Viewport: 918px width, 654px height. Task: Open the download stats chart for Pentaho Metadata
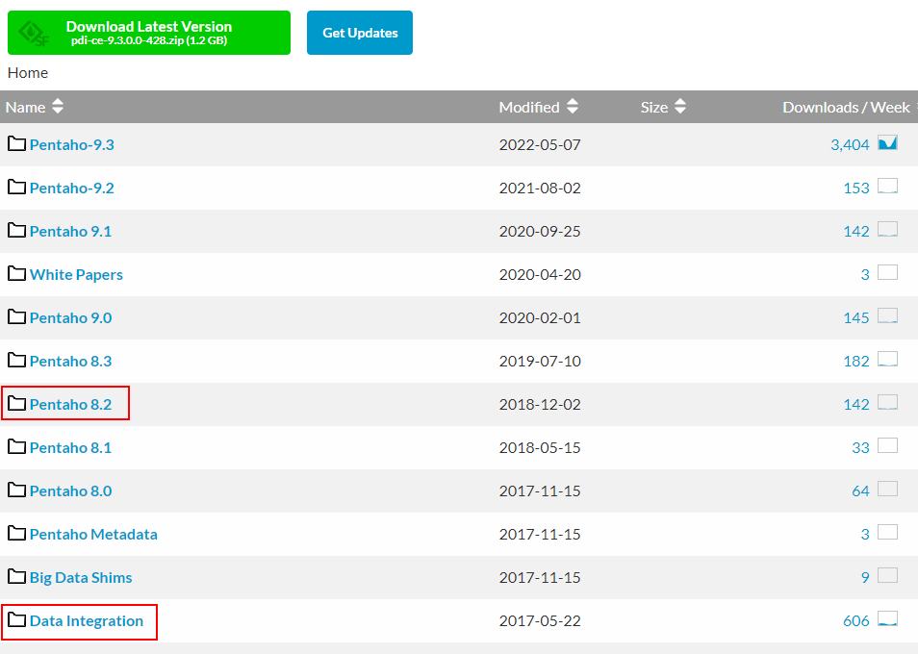tap(887, 532)
